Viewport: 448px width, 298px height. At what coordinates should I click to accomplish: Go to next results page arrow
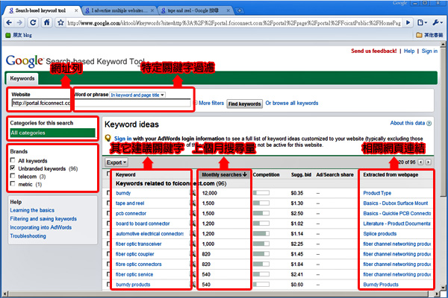428,162
